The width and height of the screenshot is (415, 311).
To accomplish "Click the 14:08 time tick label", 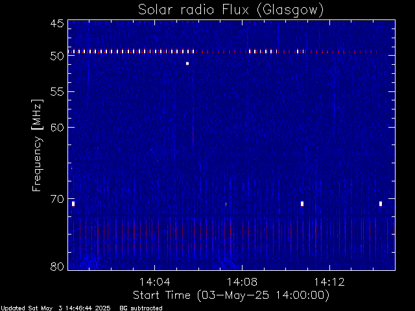I will click(x=242, y=282).
